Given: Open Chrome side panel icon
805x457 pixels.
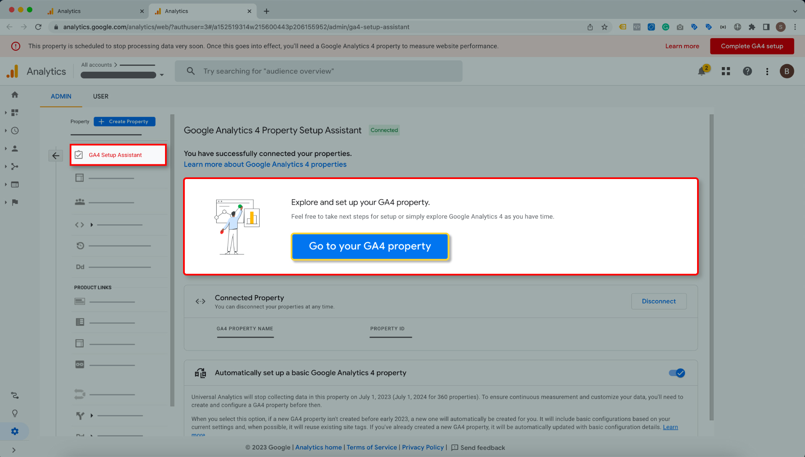Looking at the screenshot, I should 766,27.
